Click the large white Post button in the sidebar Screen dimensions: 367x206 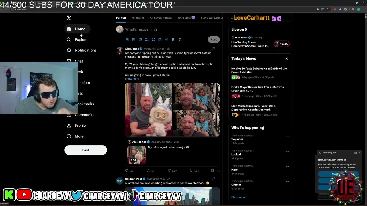(x=85, y=150)
